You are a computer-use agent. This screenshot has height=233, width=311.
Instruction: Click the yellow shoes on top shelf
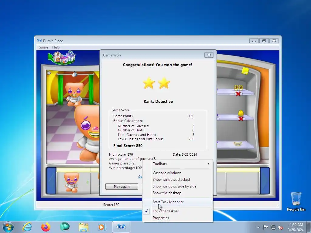click(238, 88)
